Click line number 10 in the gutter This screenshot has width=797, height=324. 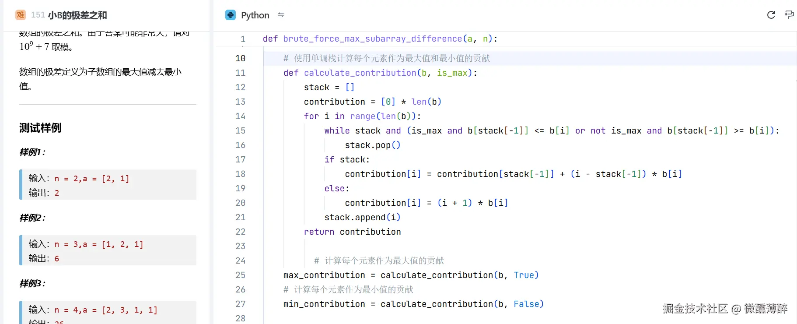pyautogui.click(x=241, y=58)
